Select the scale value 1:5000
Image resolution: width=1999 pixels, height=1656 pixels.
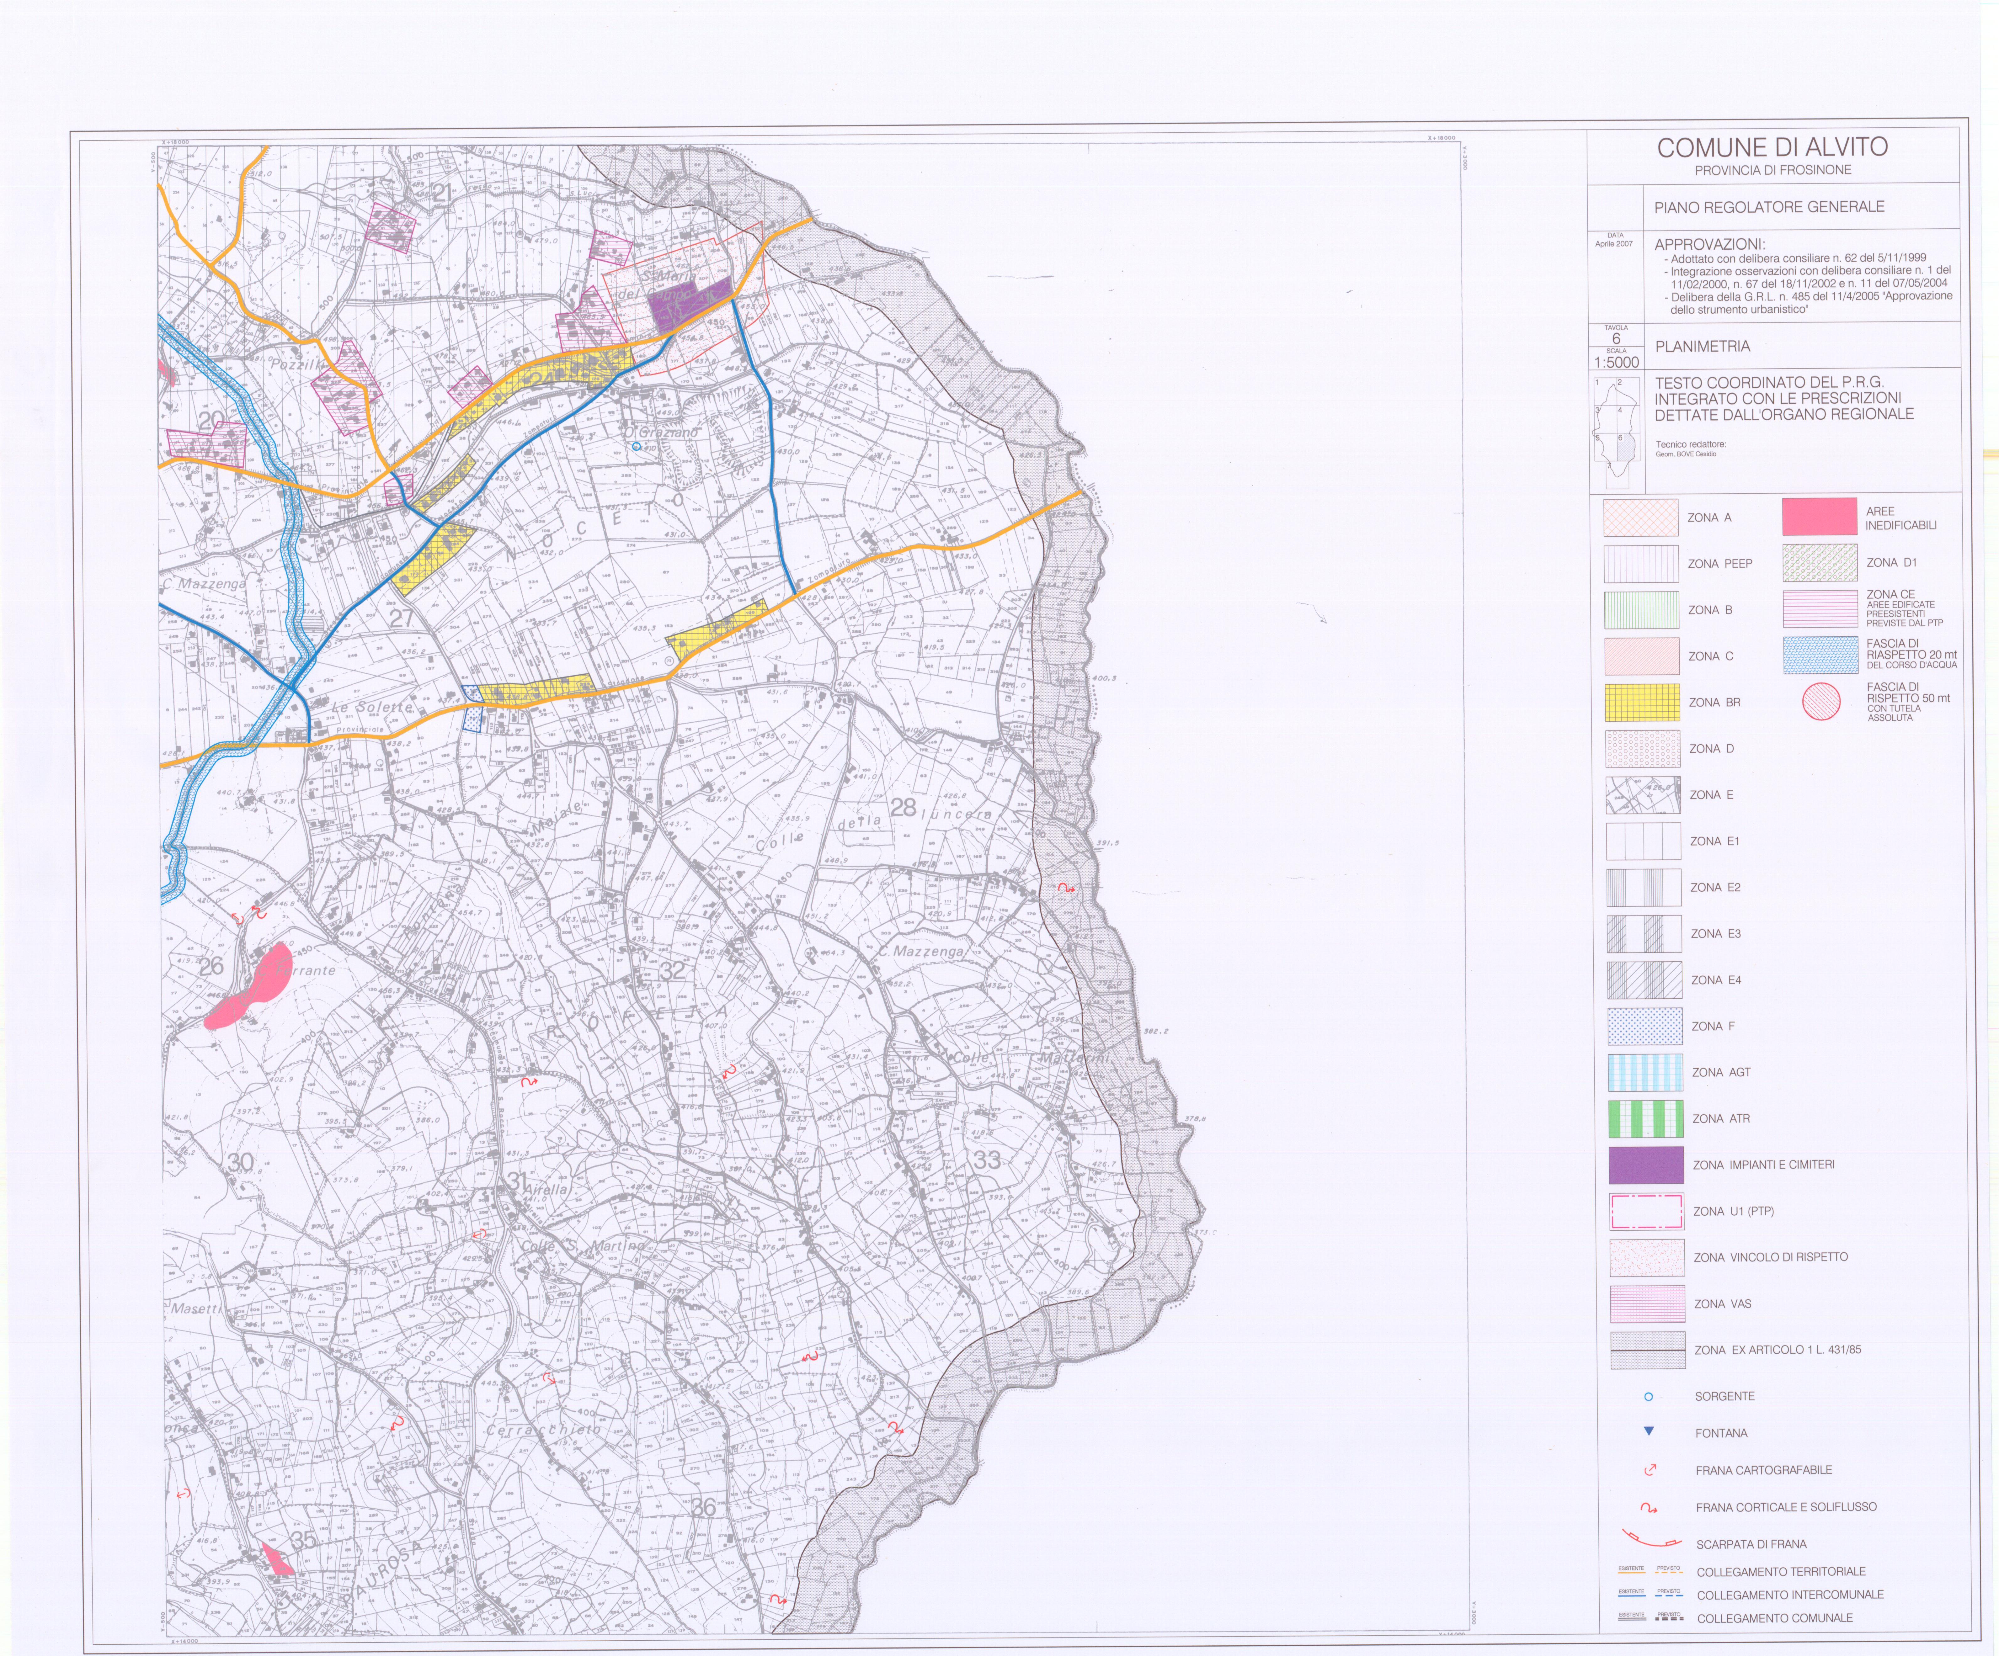1616,363
